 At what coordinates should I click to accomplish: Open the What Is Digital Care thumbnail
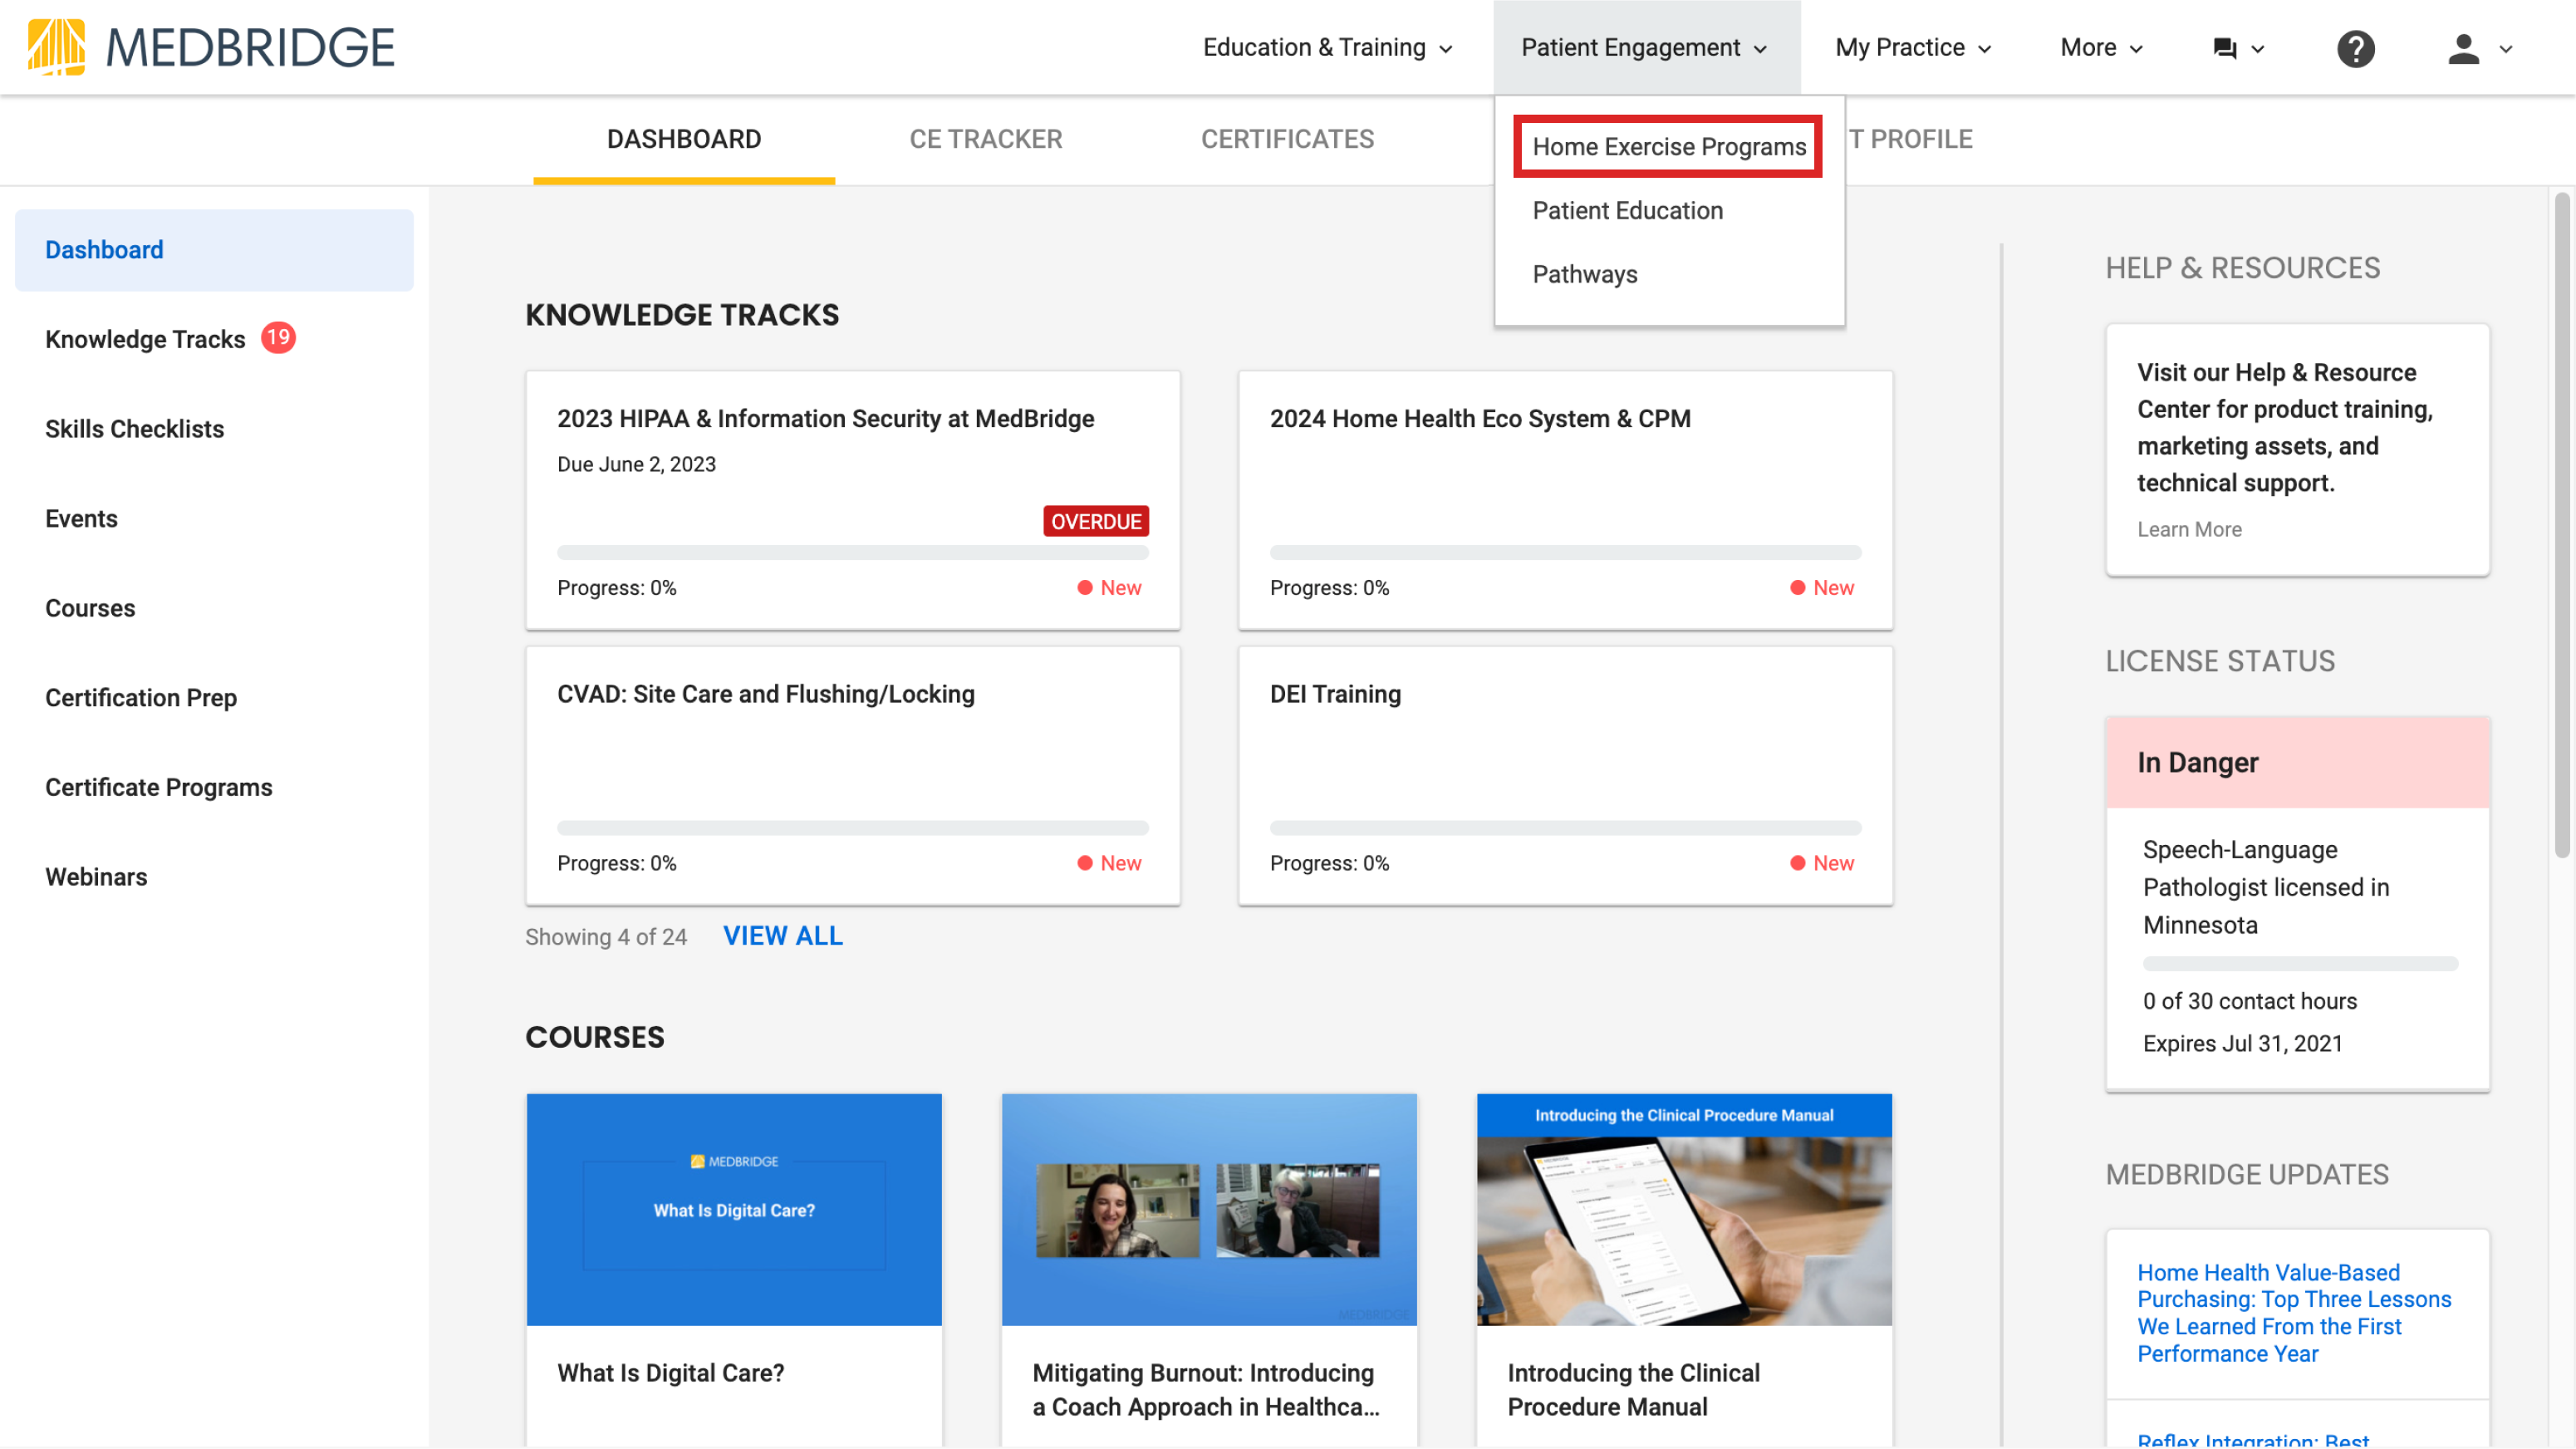click(x=734, y=1210)
